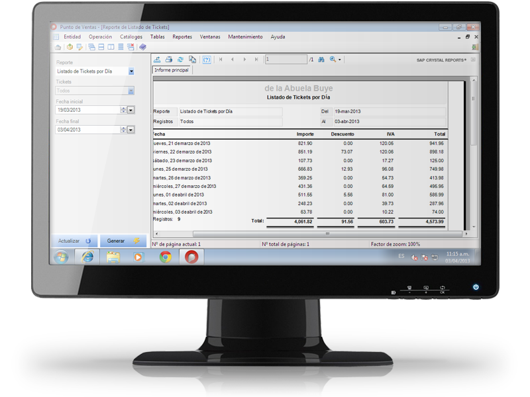
Task: Click the binoculars Find text icon
Action: tap(321, 60)
